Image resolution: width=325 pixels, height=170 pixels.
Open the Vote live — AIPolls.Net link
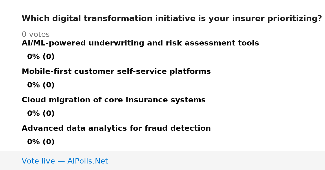(x=65, y=161)
